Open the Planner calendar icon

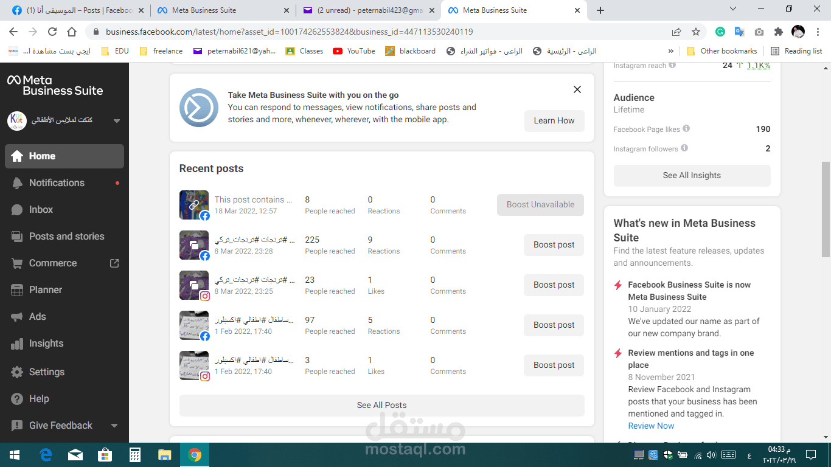17,290
